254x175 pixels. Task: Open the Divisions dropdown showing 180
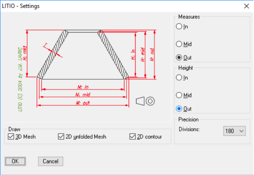pyautogui.click(x=234, y=131)
